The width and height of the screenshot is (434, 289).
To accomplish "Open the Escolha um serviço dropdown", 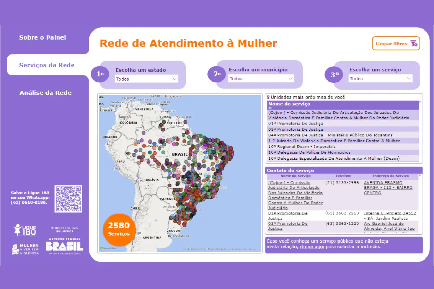I will tap(381, 79).
